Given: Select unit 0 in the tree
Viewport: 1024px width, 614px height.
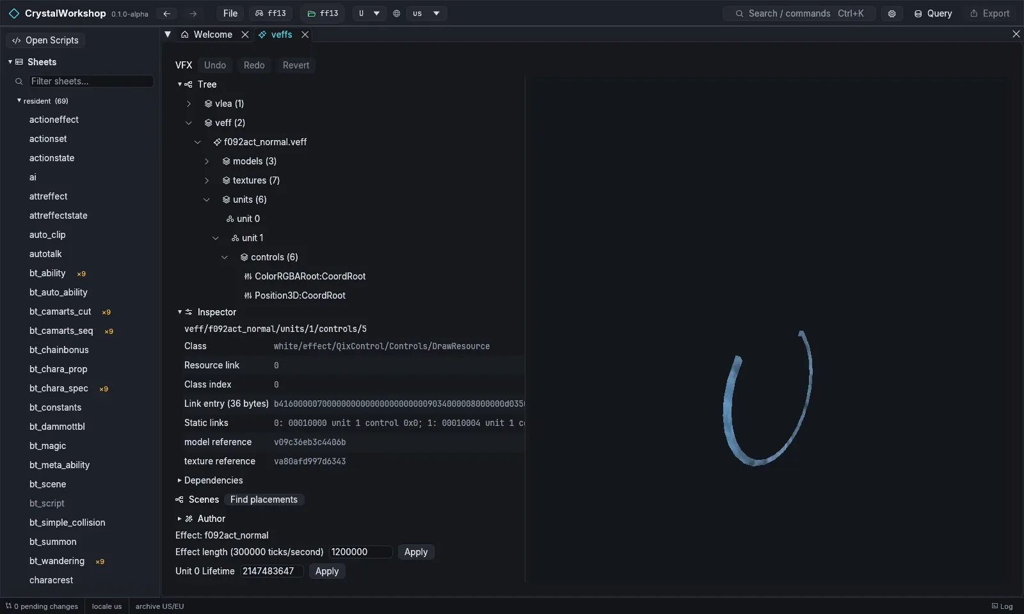Looking at the screenshot, I should (243, 219).
